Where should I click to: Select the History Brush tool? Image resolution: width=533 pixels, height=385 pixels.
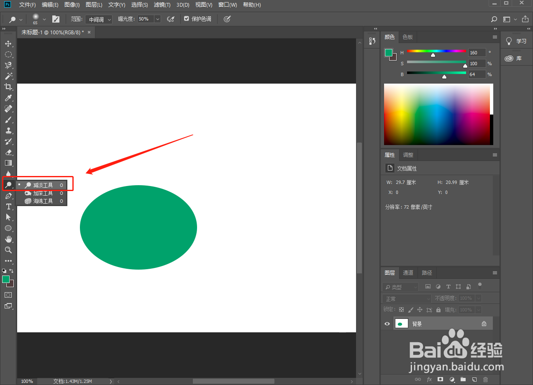click(8, 141)
